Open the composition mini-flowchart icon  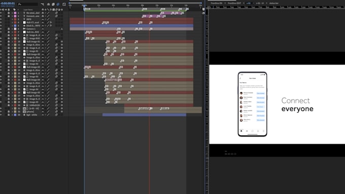click(x=42, y=4)
